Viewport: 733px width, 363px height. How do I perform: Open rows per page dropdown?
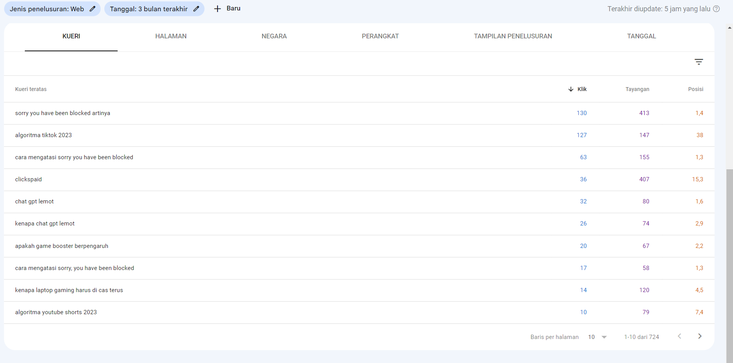[x=597, y=337]
